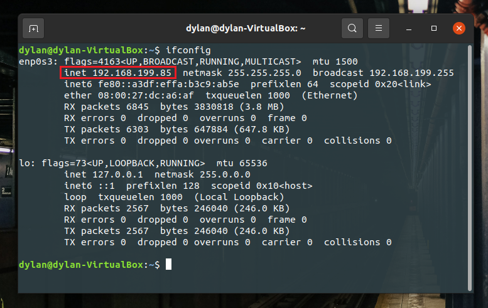
Task: Click the prefixlen 128 value
Action: pos(191,186)
